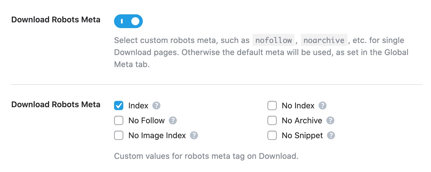Click the help icon next to No Image Index
431x172 pixels.
[194, 135]
